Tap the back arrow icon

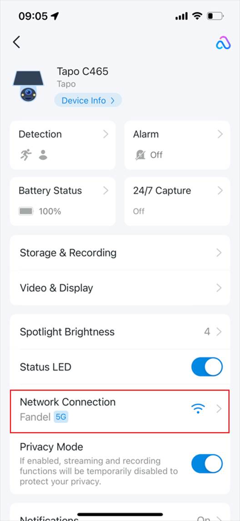pos(16,42)
